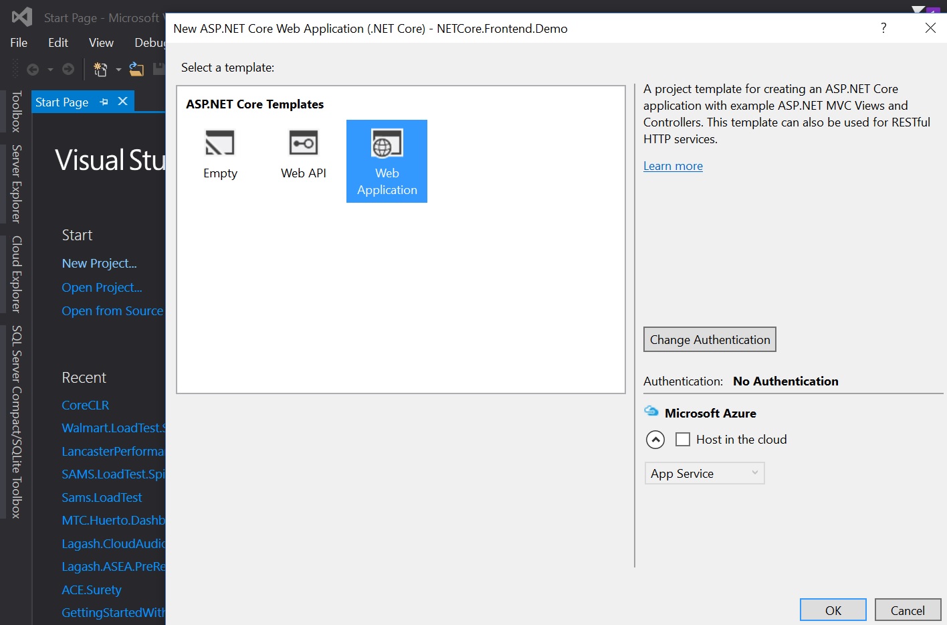Click New Project... on Start Page
947x625 pixels.
click(x=99, y=263)
